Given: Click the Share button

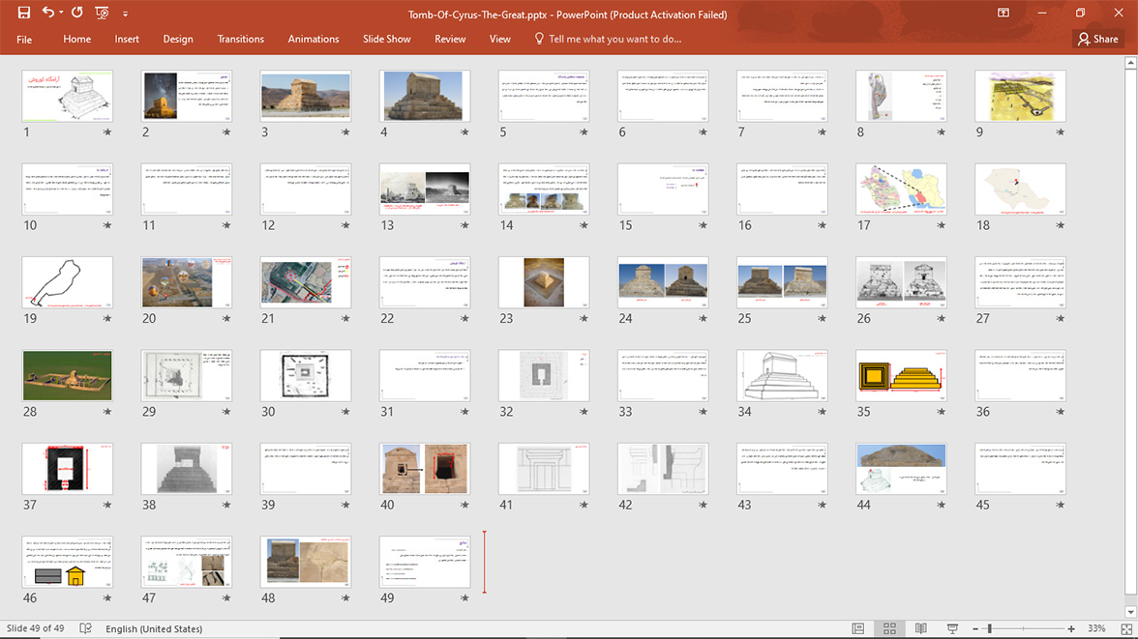Looking at the screenshot, I should click(1097, 39).
